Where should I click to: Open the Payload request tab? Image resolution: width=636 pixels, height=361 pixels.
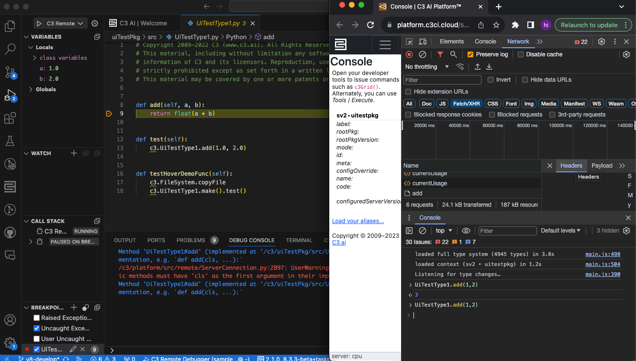click(602, 166)
